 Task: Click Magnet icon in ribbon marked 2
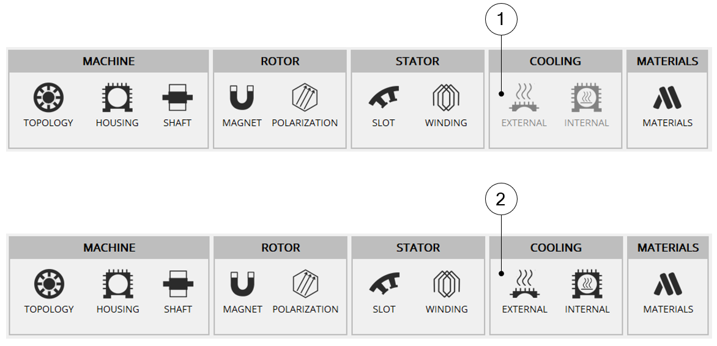(x=242, y=285)
